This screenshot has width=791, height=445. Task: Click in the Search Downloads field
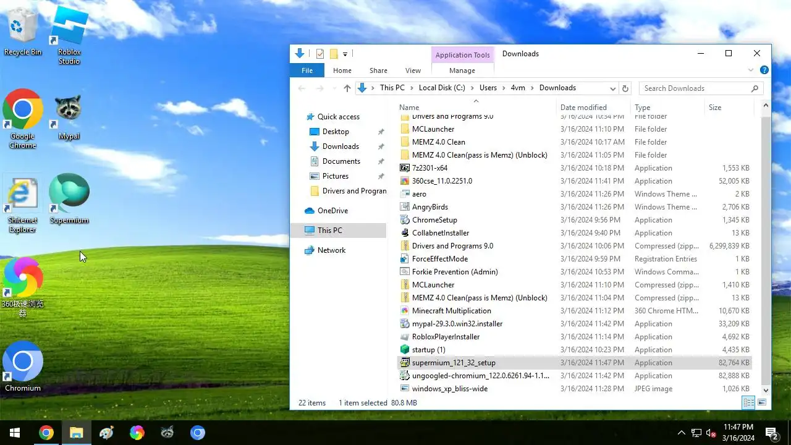[x=701, y=88]
